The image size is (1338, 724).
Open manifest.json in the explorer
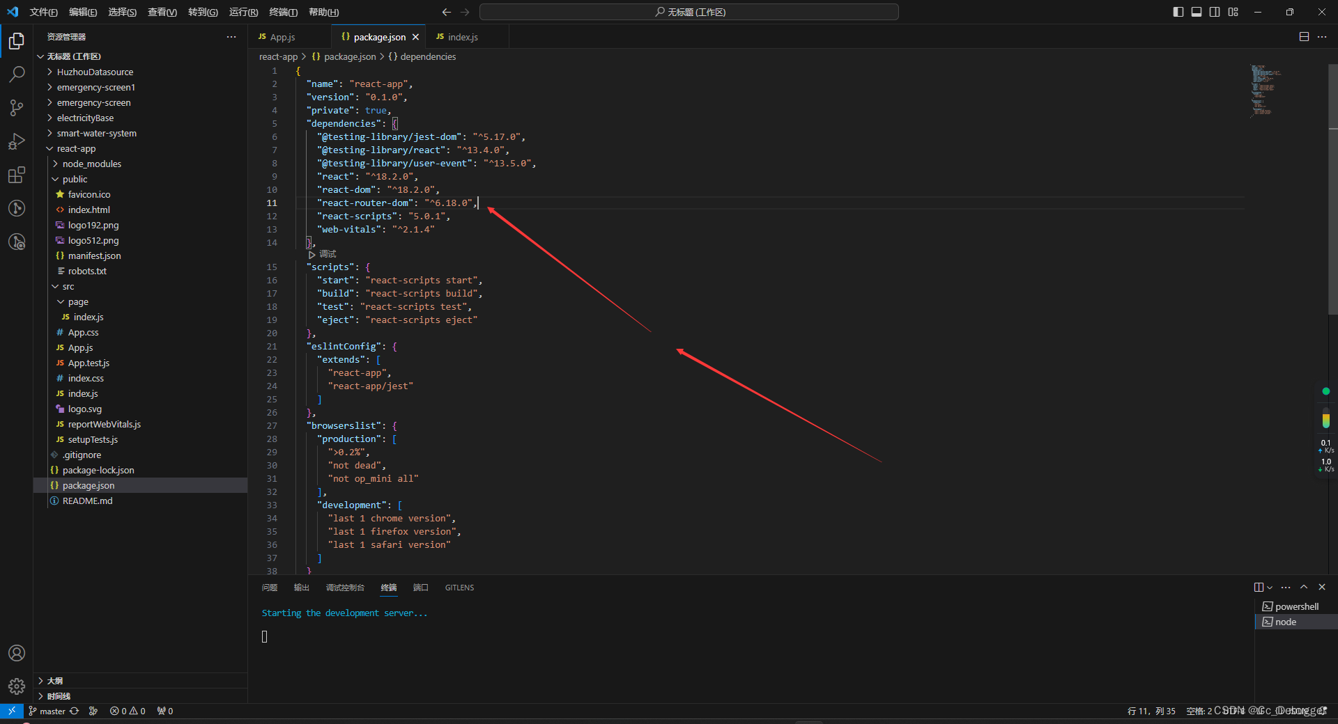point(94,255)
